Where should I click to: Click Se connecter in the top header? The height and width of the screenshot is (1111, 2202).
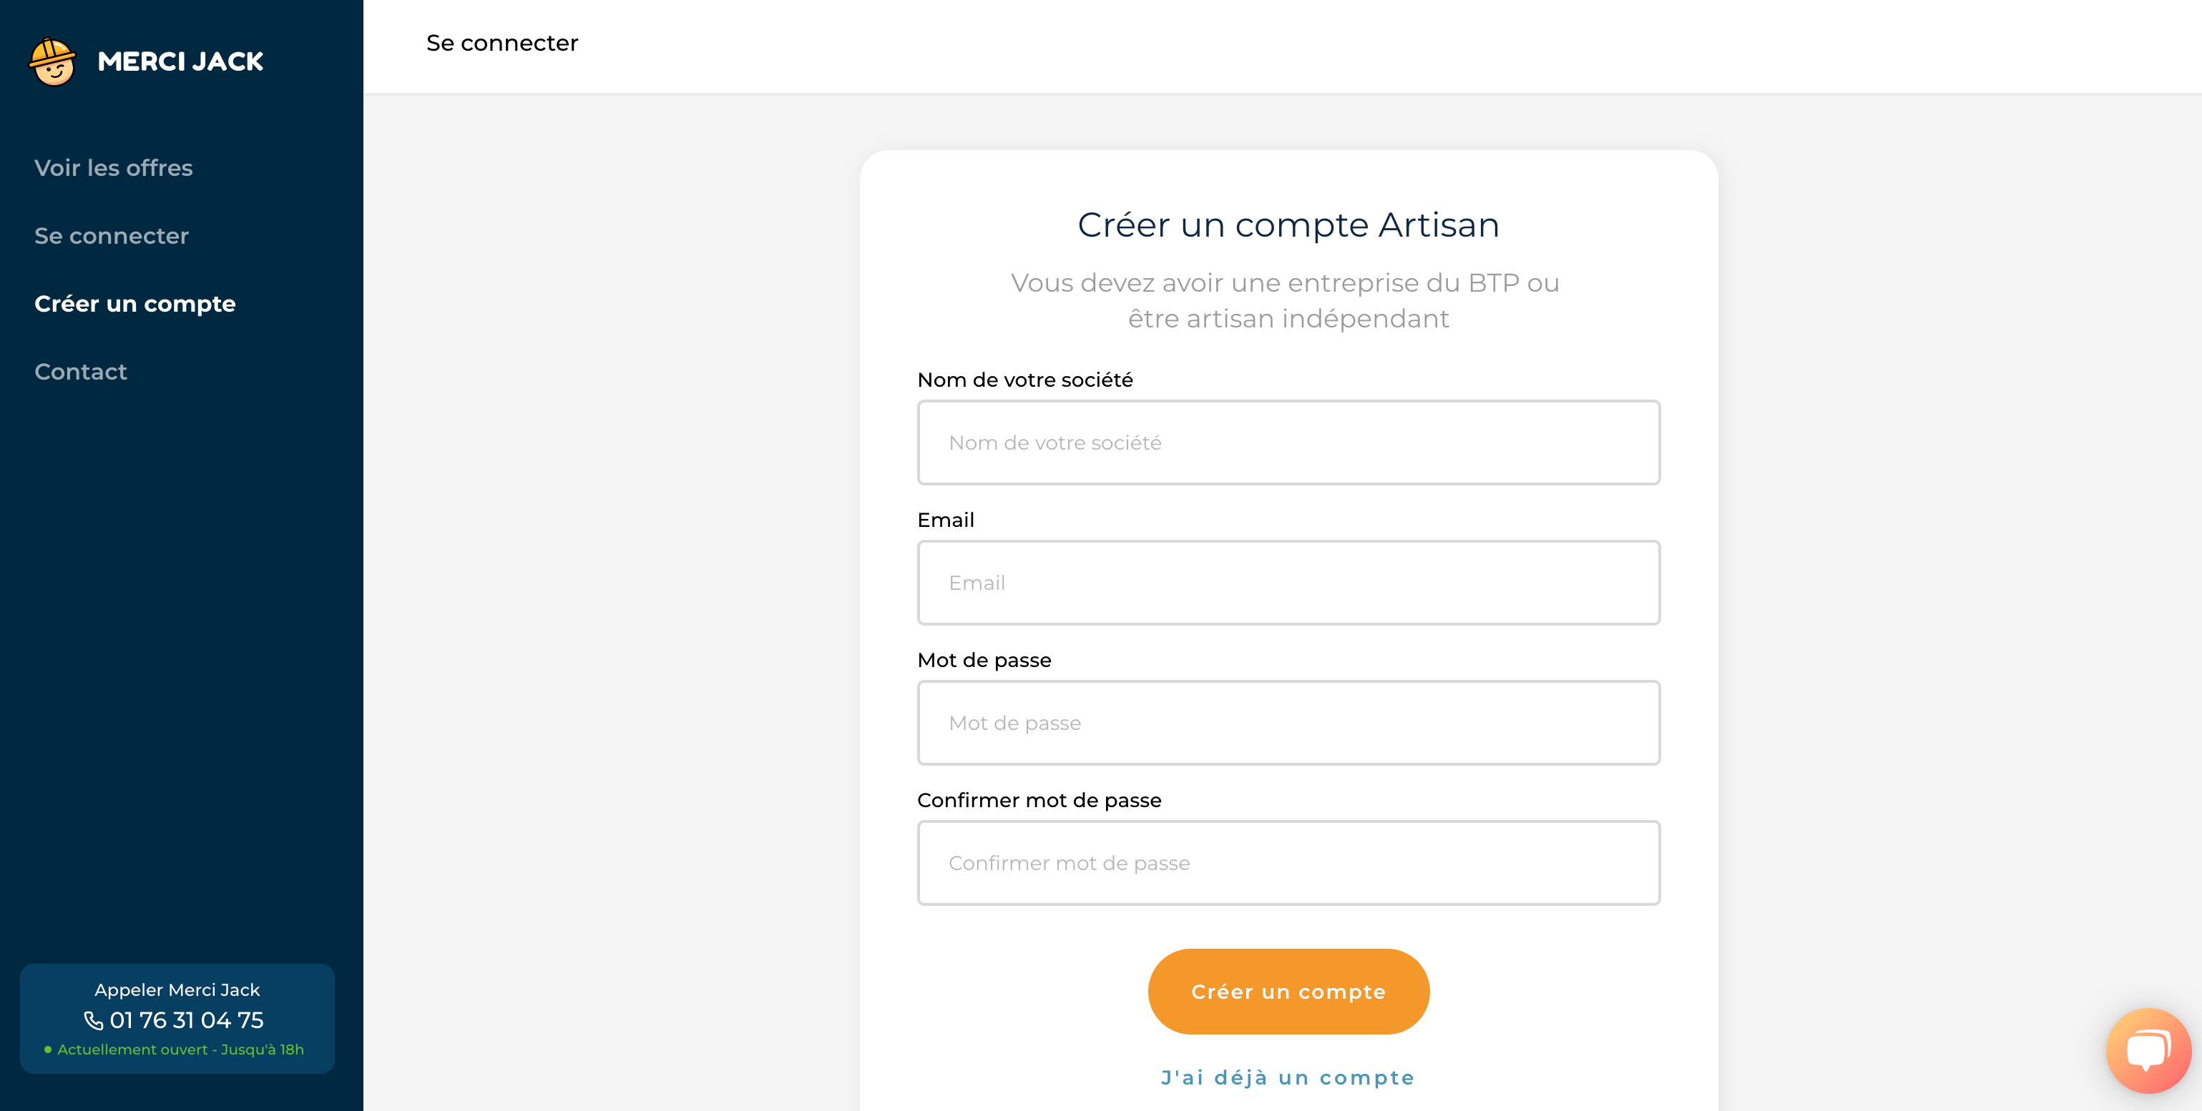(x=501, y=43)
